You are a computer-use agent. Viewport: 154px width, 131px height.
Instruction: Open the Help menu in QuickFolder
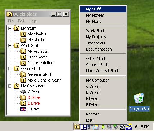[33, 21]
